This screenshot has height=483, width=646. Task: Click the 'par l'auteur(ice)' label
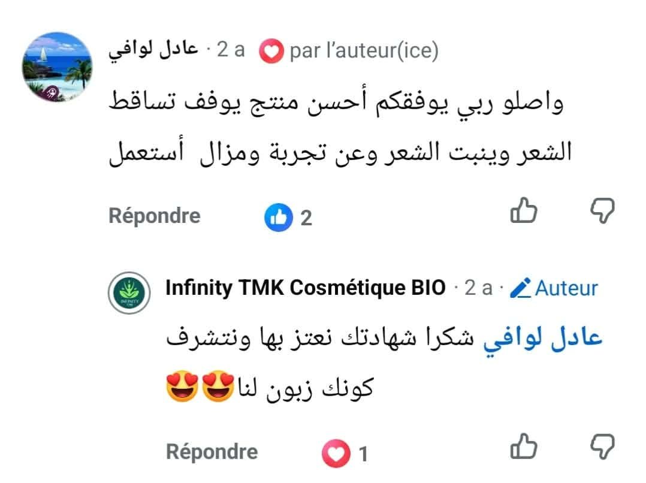(364, 51)
